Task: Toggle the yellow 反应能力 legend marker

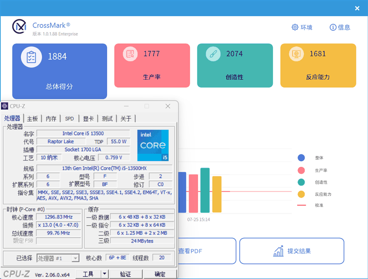Action: point(301,194)
